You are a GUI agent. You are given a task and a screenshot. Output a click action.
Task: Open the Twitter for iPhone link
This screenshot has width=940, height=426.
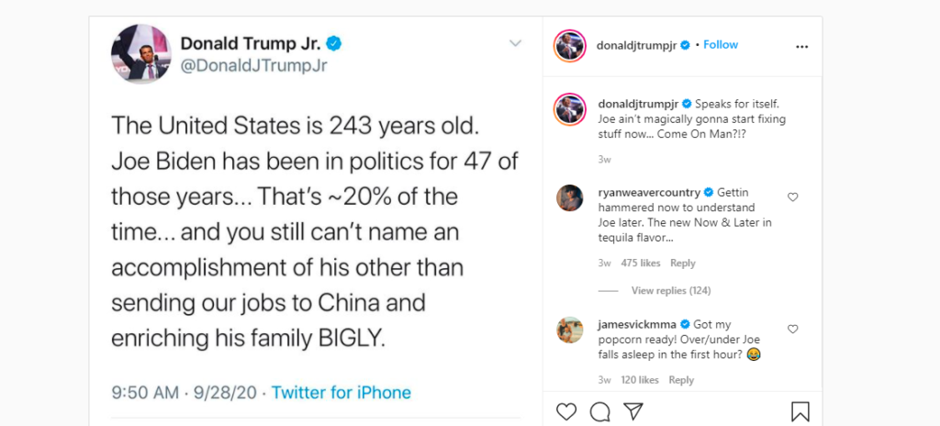(x=341, y=393)
